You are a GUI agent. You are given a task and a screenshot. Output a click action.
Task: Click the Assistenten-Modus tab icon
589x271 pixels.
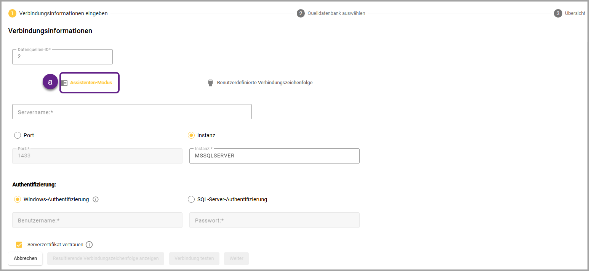tap(65, 83)
